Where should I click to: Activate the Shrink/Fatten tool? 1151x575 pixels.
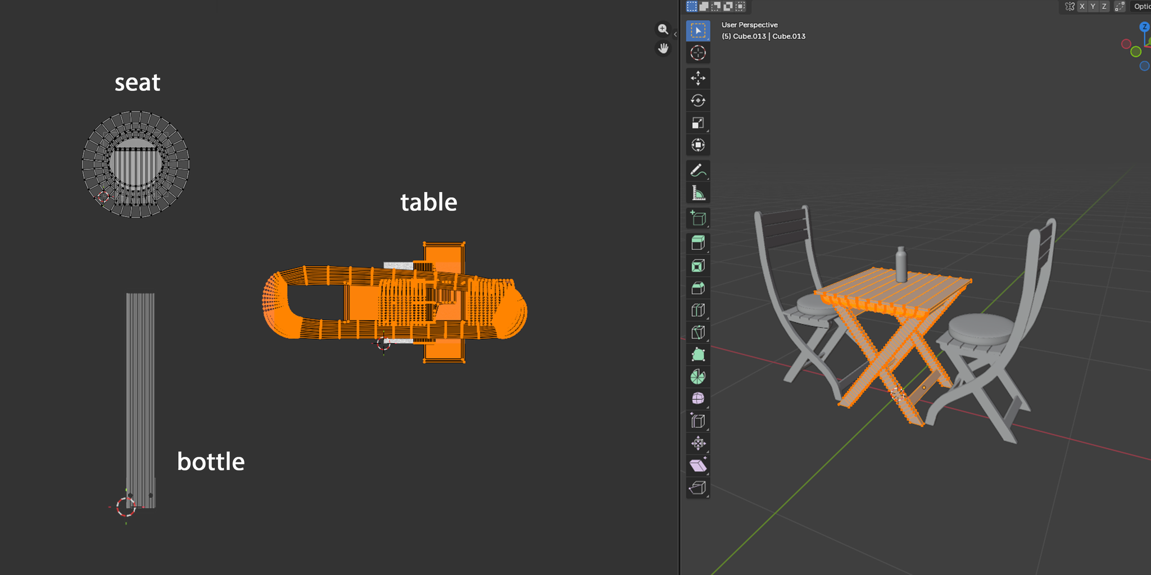(698, 443)
